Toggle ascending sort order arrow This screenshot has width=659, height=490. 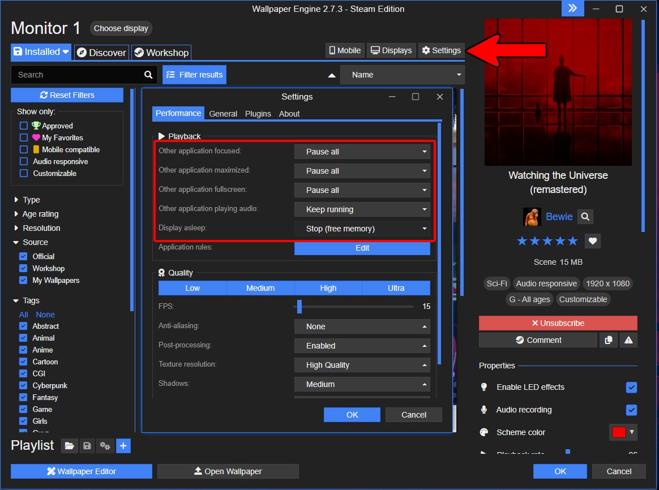pos(332,75)
